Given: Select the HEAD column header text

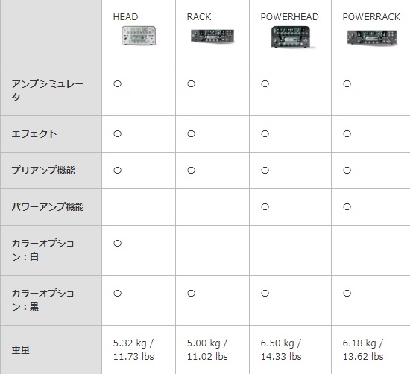Looking at the screenshot, I should [x=125, y=17].
